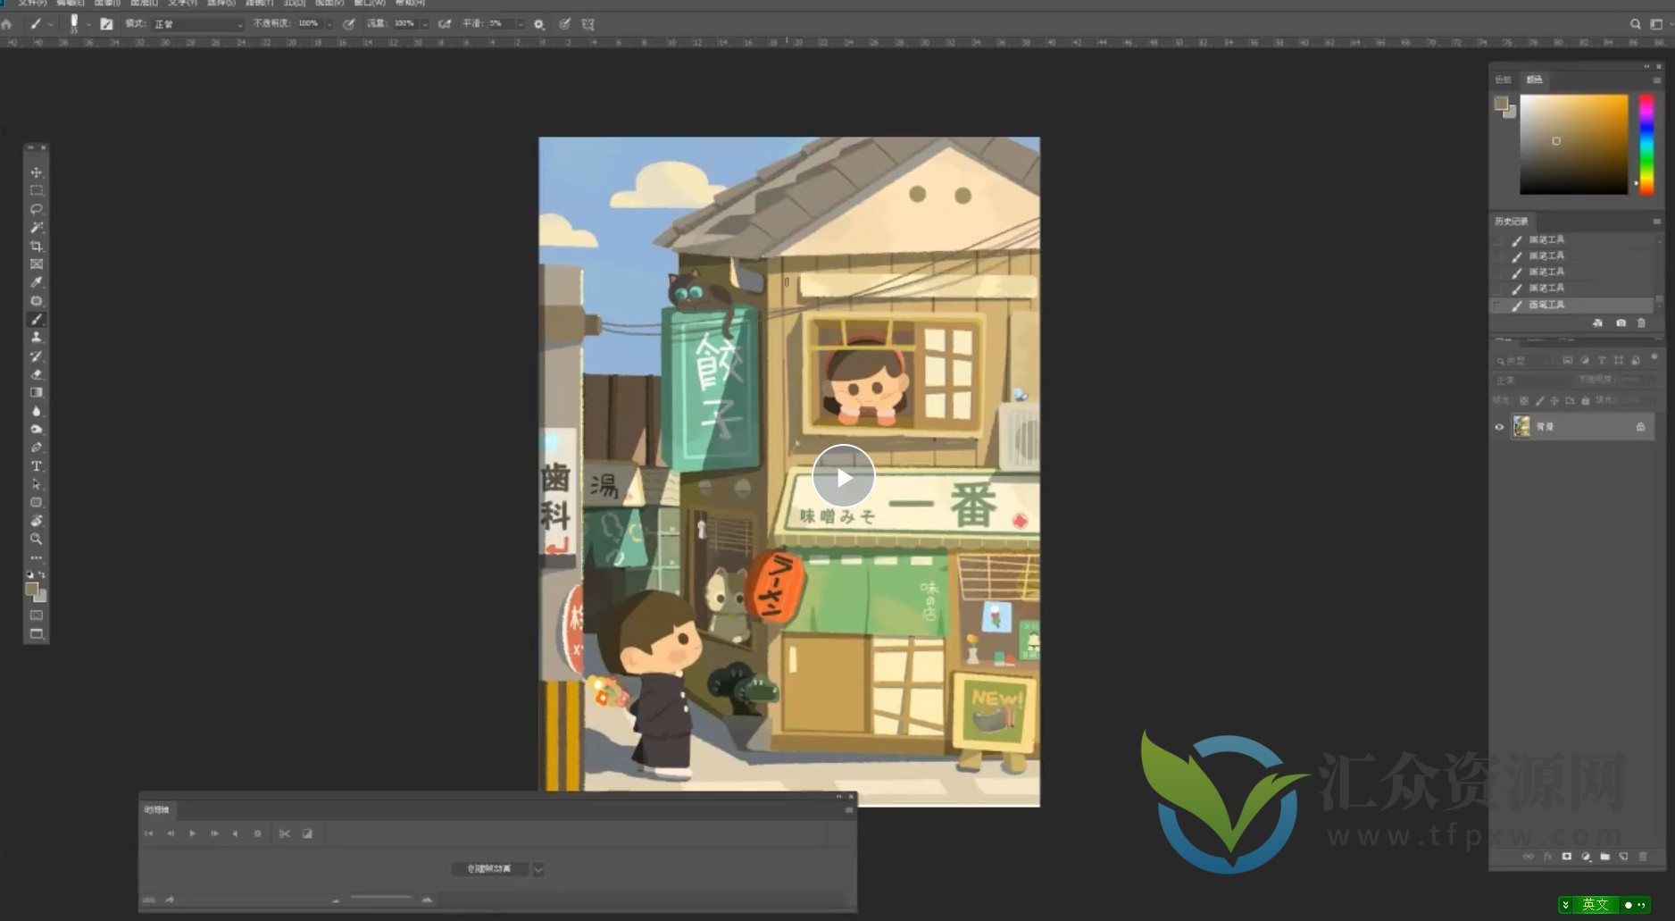Screen dimensions: 1675x921
Task: Open the brush blend mode dropdown
Action: (198, 24)
